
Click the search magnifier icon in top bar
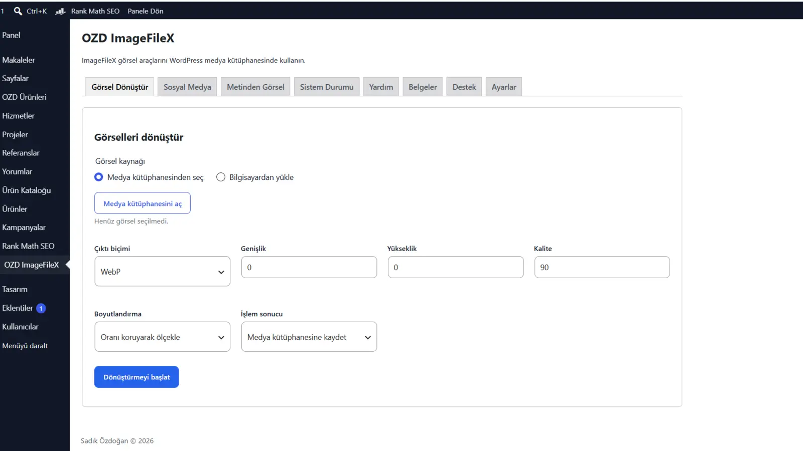click(18, 11)
